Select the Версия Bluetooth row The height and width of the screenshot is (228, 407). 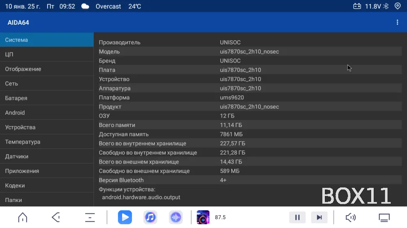[x=250, y=180]
